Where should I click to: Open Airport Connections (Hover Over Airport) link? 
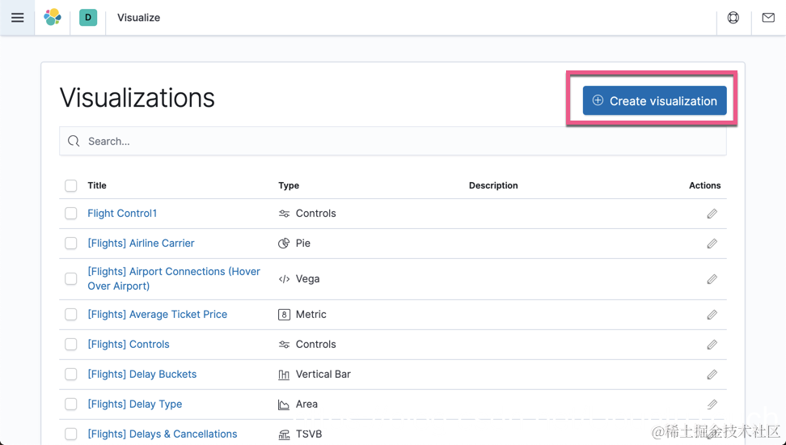(173, 278)
